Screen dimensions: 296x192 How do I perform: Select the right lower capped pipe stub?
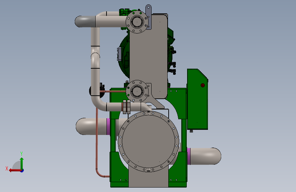[x=206, y=156]
